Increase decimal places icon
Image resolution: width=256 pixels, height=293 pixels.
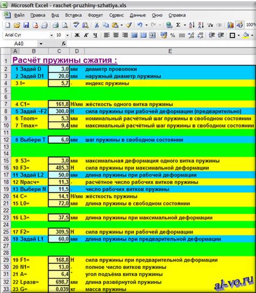pyautogui.click(x=191, y=35)
